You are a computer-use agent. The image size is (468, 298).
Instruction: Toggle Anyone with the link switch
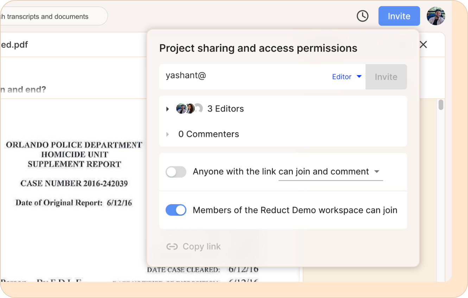pyautogui.click(x=176, y=172)
